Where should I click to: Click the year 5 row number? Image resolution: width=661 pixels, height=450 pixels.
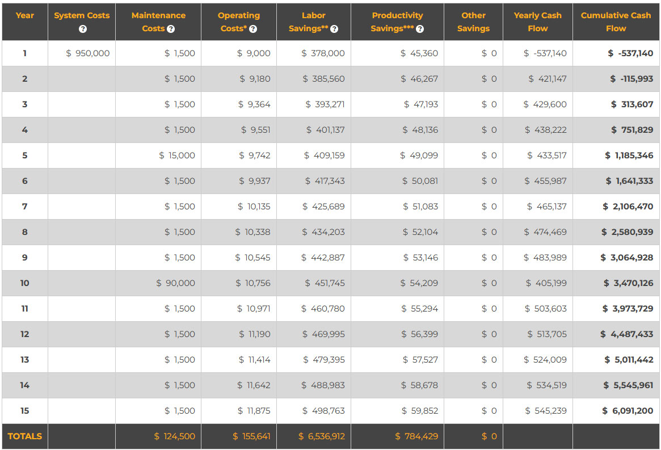25,155
